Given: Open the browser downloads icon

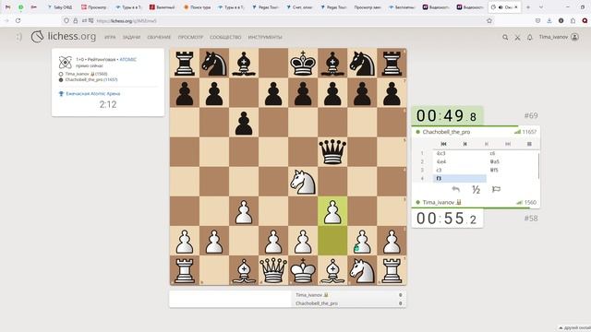Looking at the screenshot, I should point(549,20).
